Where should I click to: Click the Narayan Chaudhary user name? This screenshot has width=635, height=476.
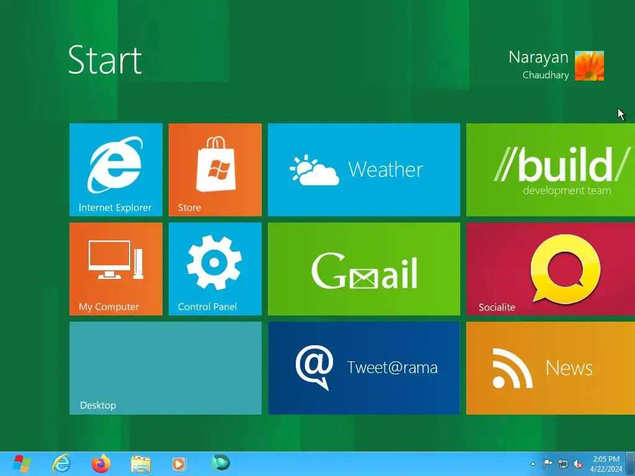click(539, 64)
